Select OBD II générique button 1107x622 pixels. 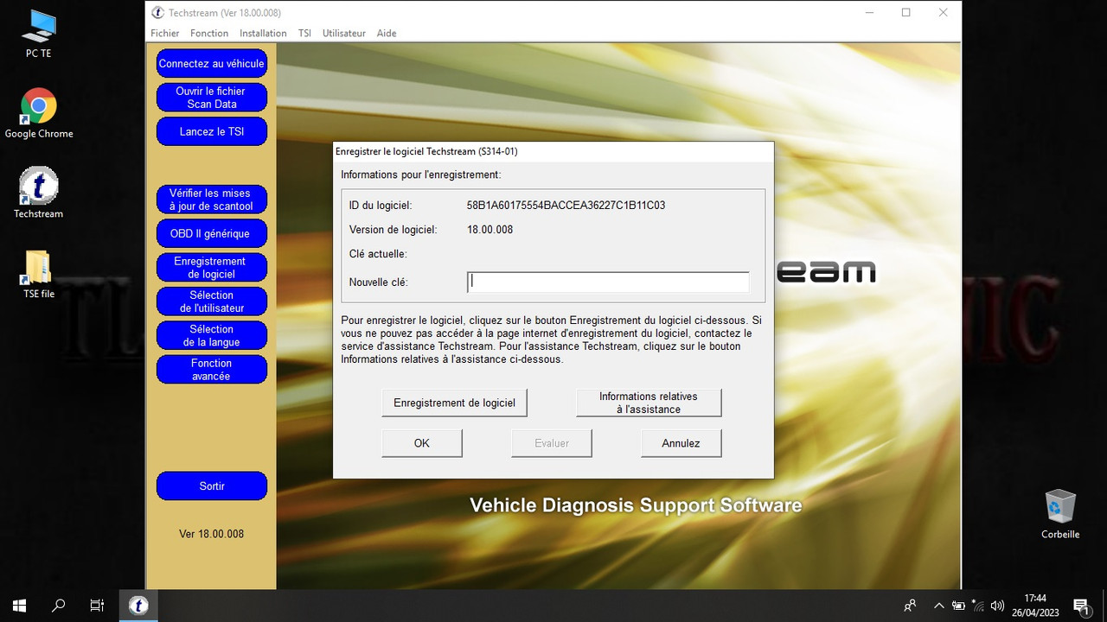coord(212,233)
